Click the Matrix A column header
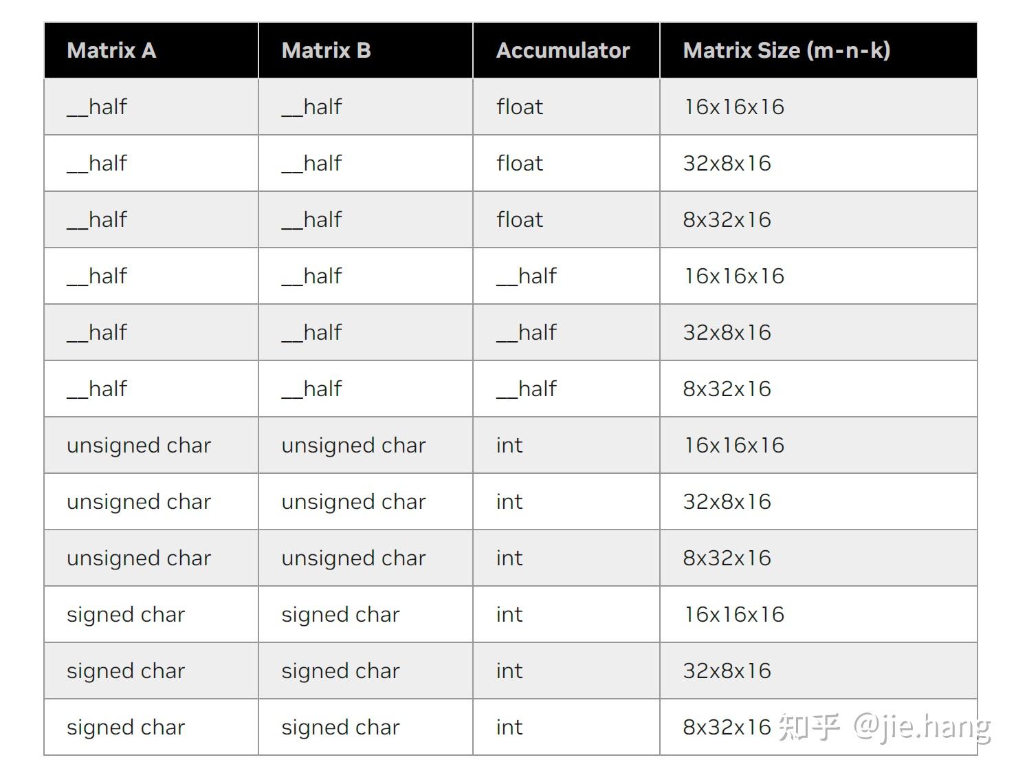The width and height of the screenshot is (1016, 773). coord(111,50)
